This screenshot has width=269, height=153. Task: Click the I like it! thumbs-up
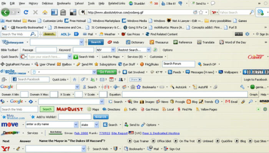click(168, 3)
